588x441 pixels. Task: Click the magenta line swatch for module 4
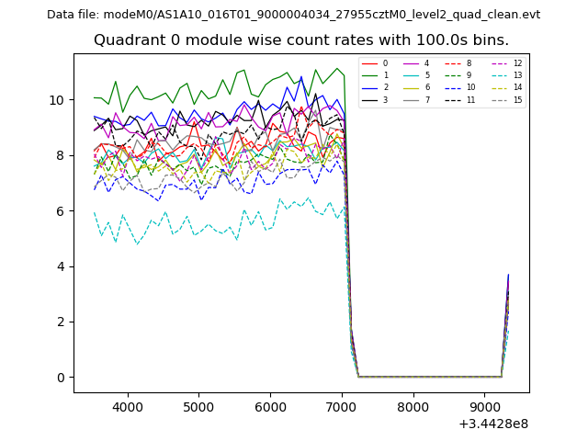point(411,63)
